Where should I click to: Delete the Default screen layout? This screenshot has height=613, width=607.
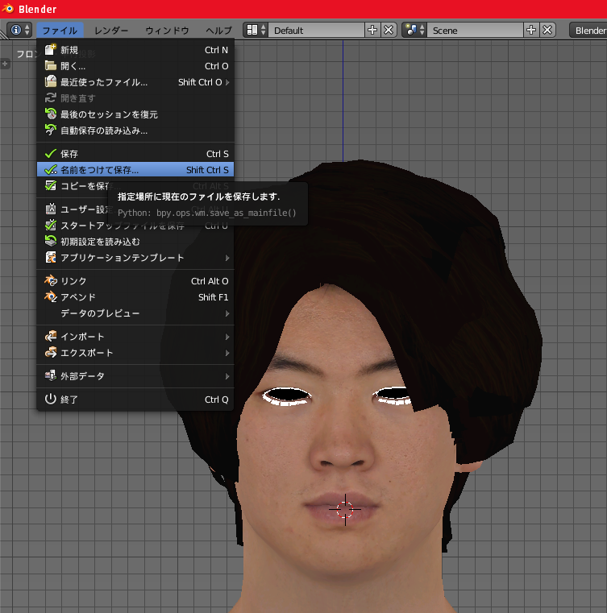[389, 30]
